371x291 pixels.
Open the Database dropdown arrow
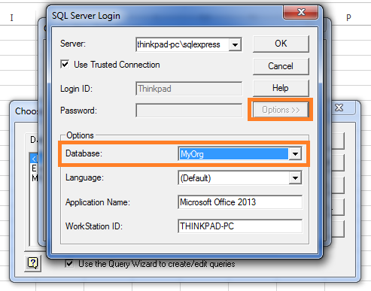click(295, 153)
